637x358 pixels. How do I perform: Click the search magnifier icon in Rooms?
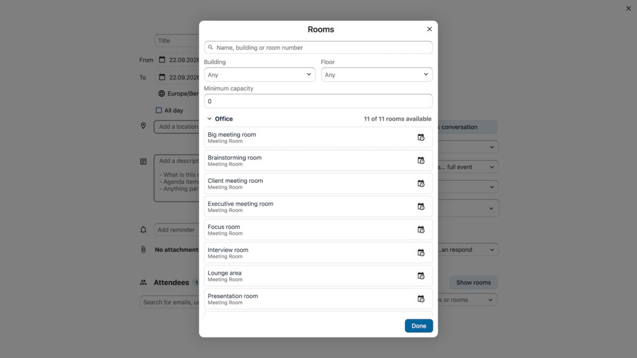(210, 47)
